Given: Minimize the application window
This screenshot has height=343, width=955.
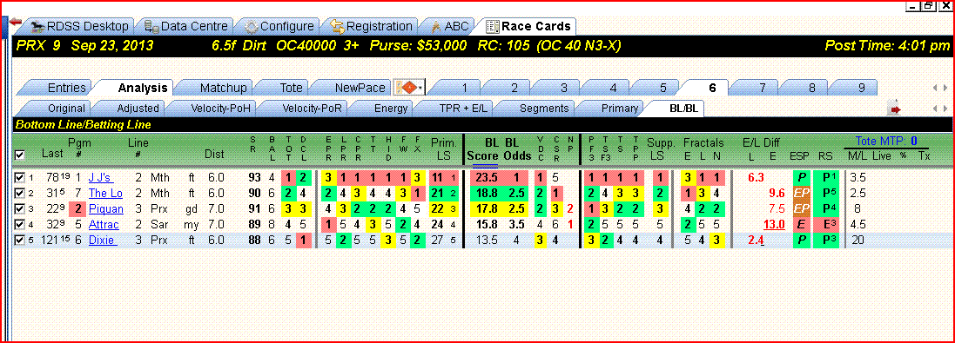Looking at the screenshot, I should (913, 6).
